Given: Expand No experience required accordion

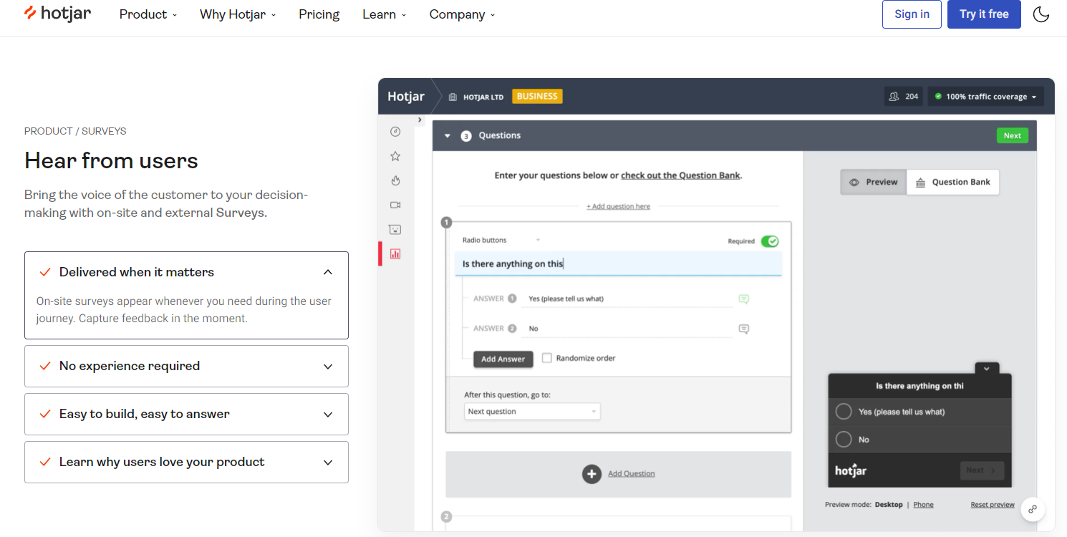Looking at the screenshot, I should [186, 367].
